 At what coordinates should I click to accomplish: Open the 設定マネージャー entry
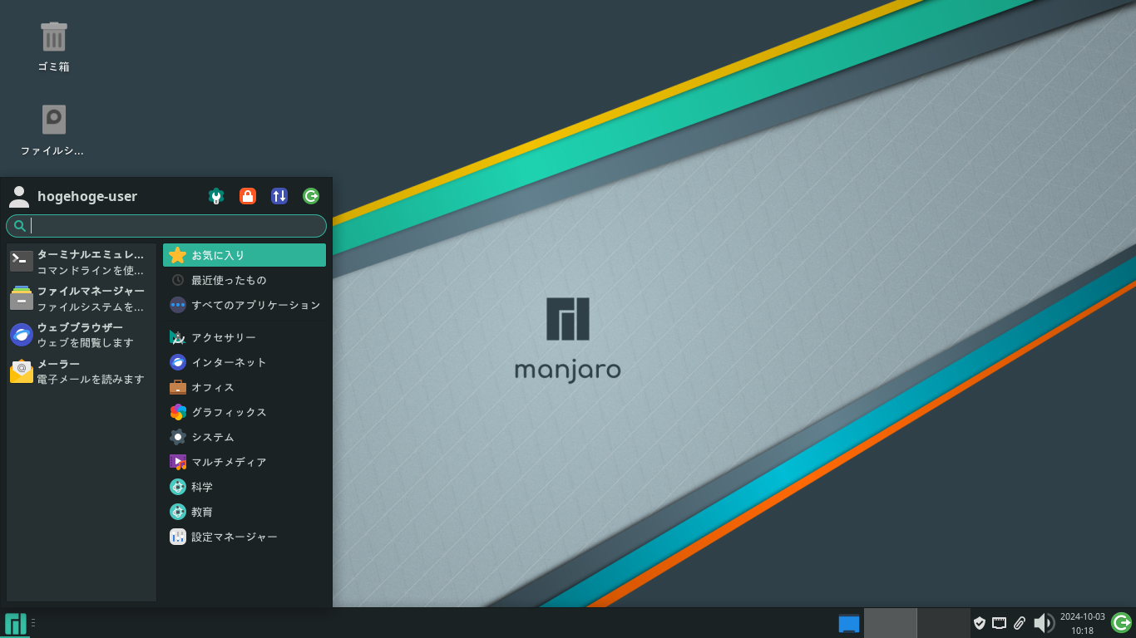(233, 537)
